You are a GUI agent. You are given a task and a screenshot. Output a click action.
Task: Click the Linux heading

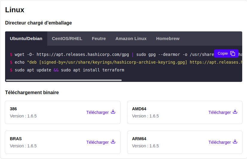15,10
